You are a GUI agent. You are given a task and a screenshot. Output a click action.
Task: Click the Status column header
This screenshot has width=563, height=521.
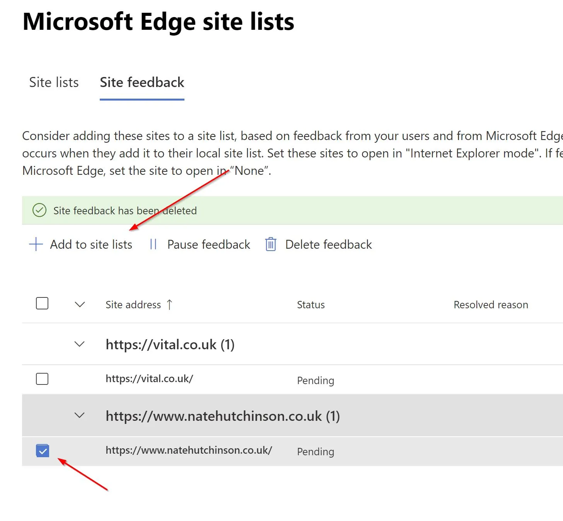tap(311, 305)
